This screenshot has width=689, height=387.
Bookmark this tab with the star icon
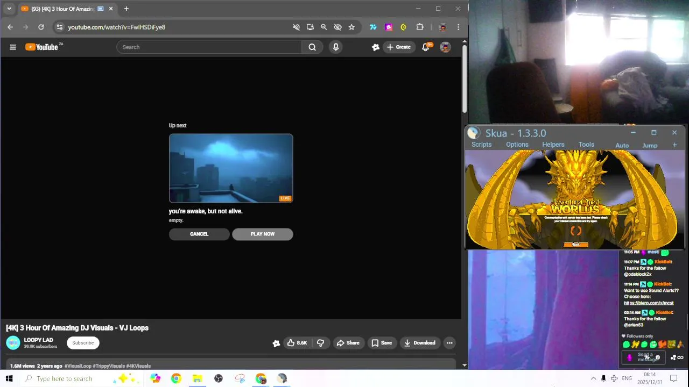coord(351,27)
